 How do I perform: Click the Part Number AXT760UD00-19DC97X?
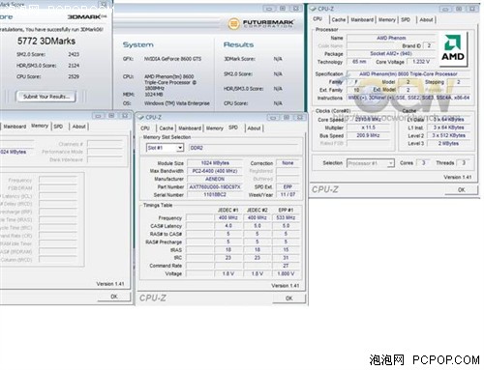[x=215, y=186]
